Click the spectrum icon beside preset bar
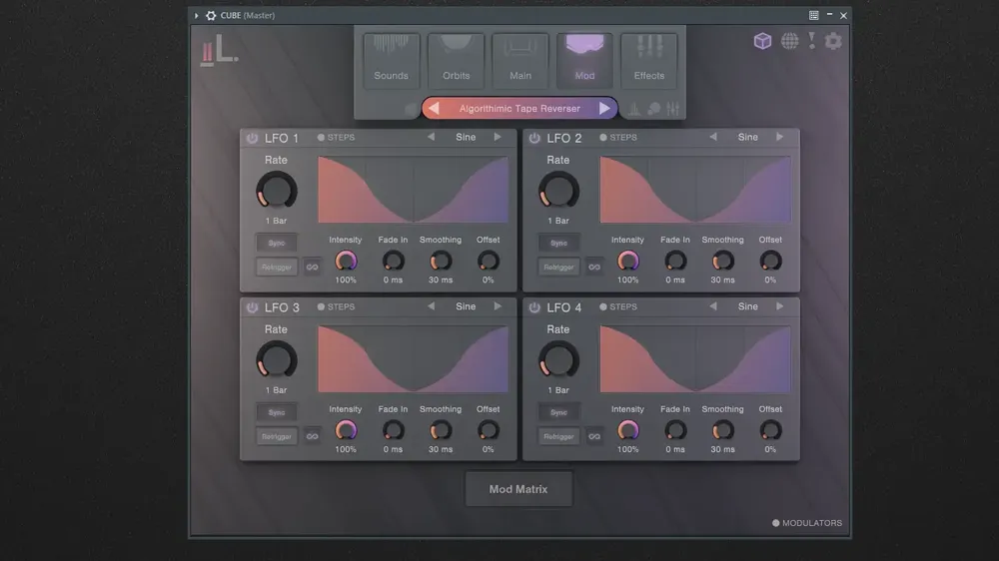The width and height of the screenshot is (999, 561). 634,109
